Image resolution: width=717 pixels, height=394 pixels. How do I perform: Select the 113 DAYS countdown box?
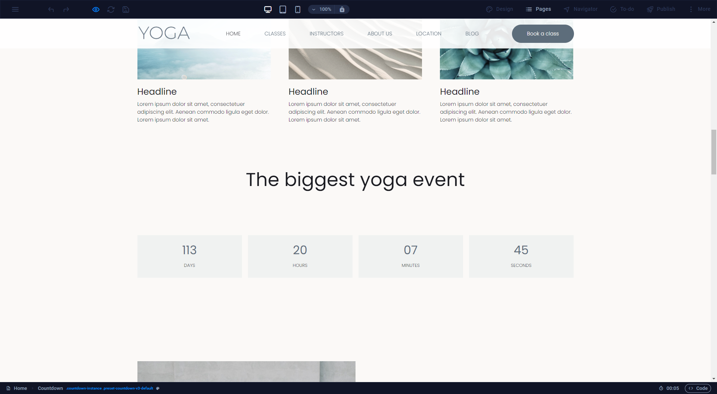coord(190,256)
